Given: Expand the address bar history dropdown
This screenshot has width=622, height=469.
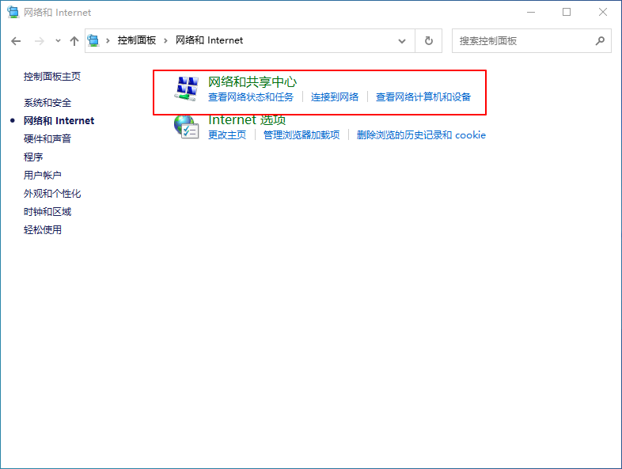Looking at the screenshot, I should [x=402, y=40].
